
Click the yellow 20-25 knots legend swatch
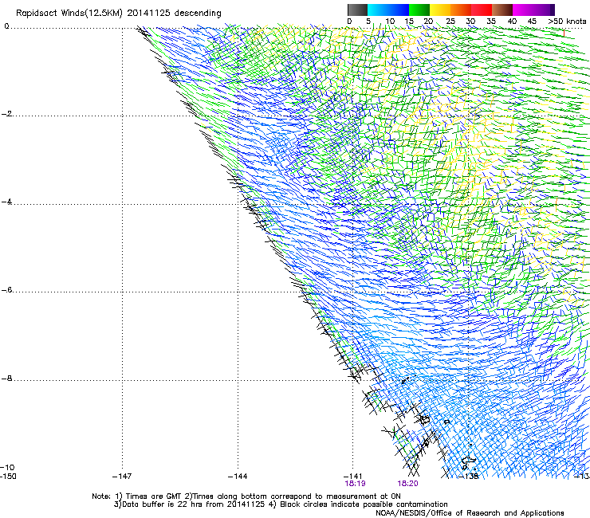(440, 10)
